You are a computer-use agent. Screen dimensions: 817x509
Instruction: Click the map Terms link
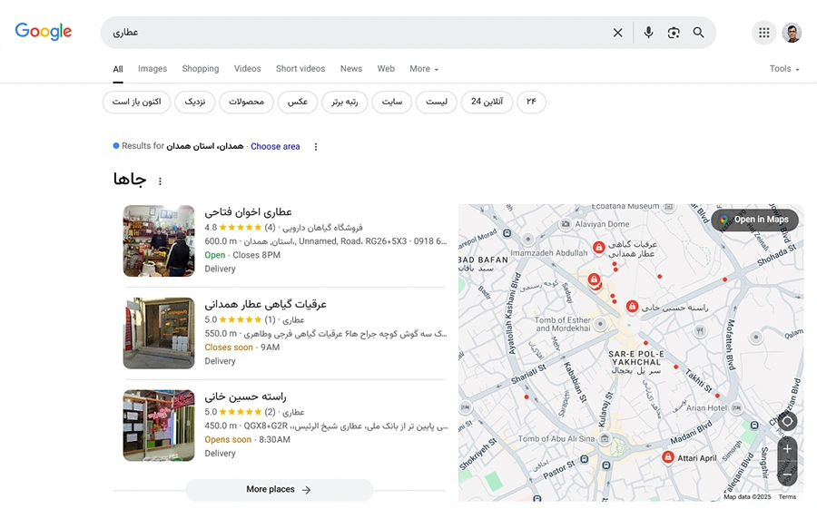point(787,497)
